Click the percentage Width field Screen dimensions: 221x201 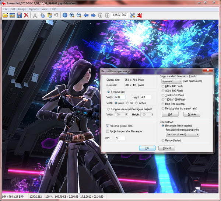[x=120, y=114]
